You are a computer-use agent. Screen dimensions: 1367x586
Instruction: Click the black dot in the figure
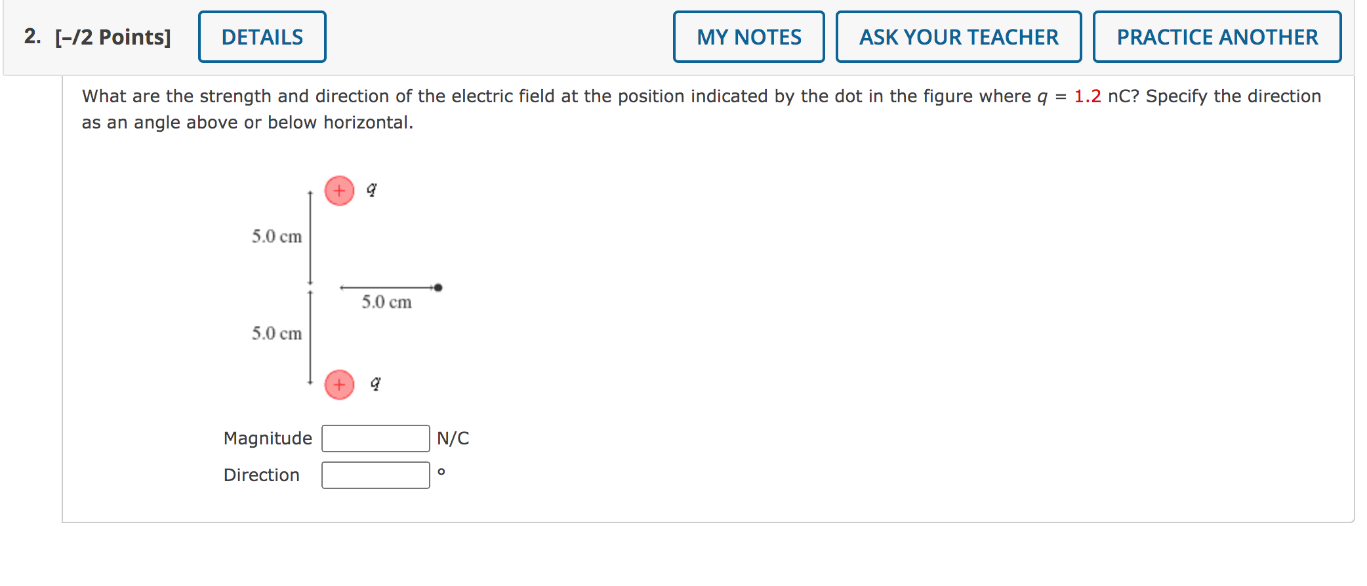438,286
